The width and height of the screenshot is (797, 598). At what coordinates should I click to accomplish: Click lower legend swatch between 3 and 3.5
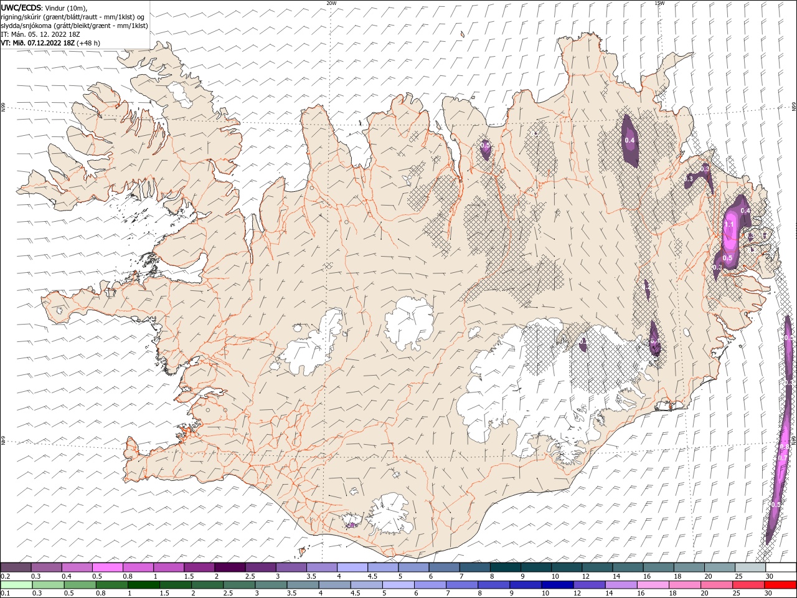[271, 585]
